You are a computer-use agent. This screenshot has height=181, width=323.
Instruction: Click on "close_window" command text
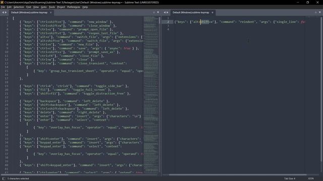coord(99,26)
